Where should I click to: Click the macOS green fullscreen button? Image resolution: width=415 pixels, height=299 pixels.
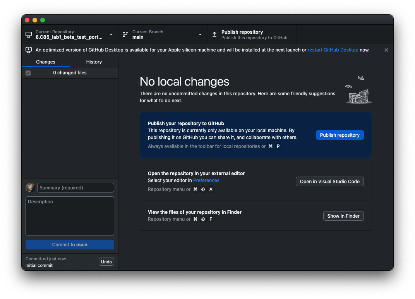pos(43,20)
